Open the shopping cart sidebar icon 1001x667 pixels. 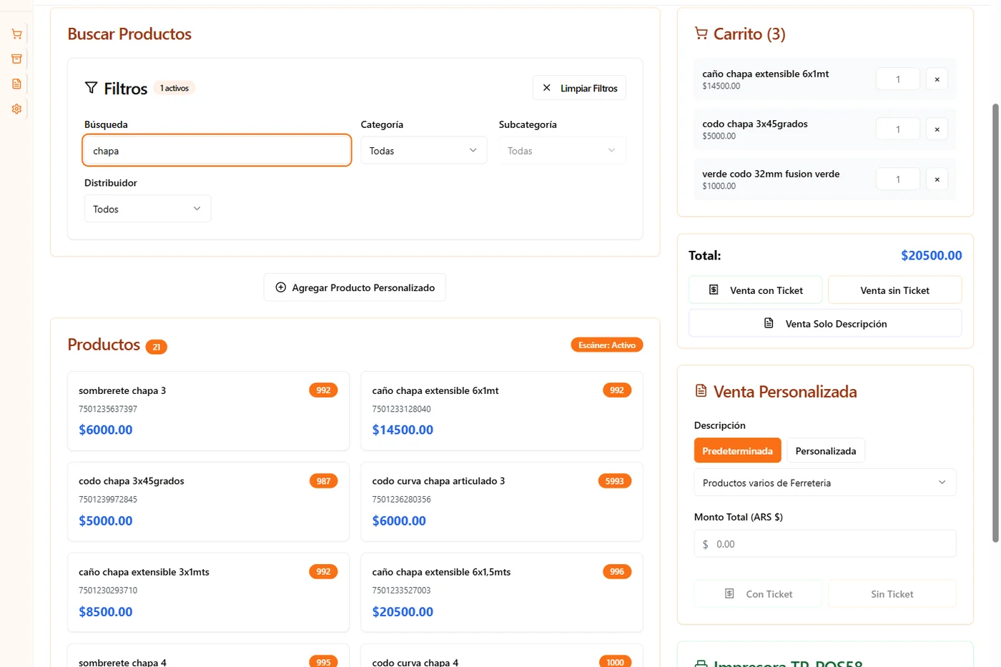(16, 34)
